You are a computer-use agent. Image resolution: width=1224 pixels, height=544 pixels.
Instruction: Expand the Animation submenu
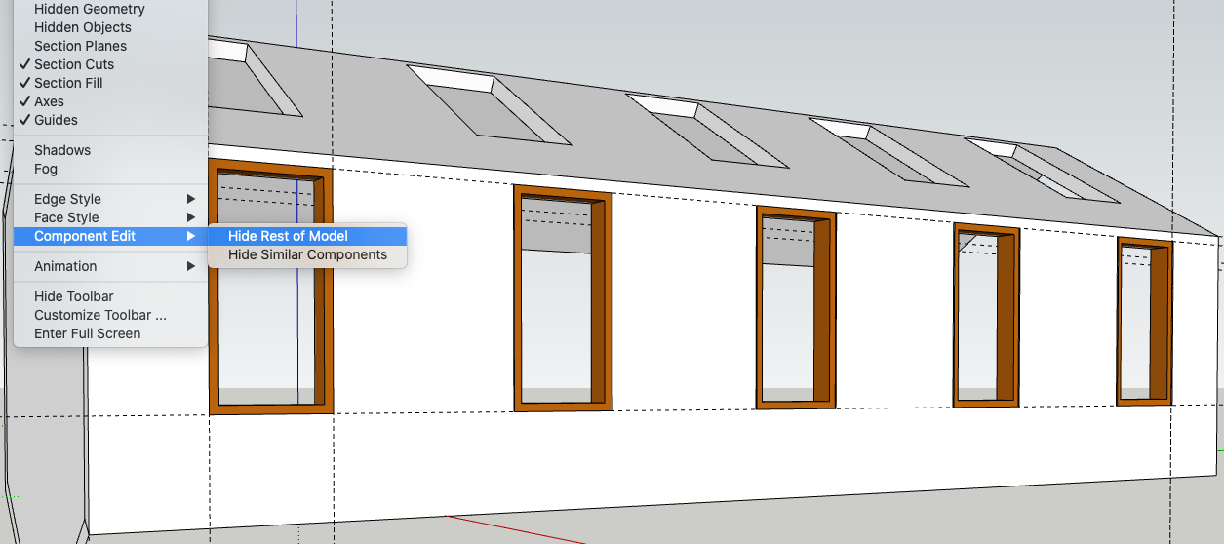pos(110,266)
